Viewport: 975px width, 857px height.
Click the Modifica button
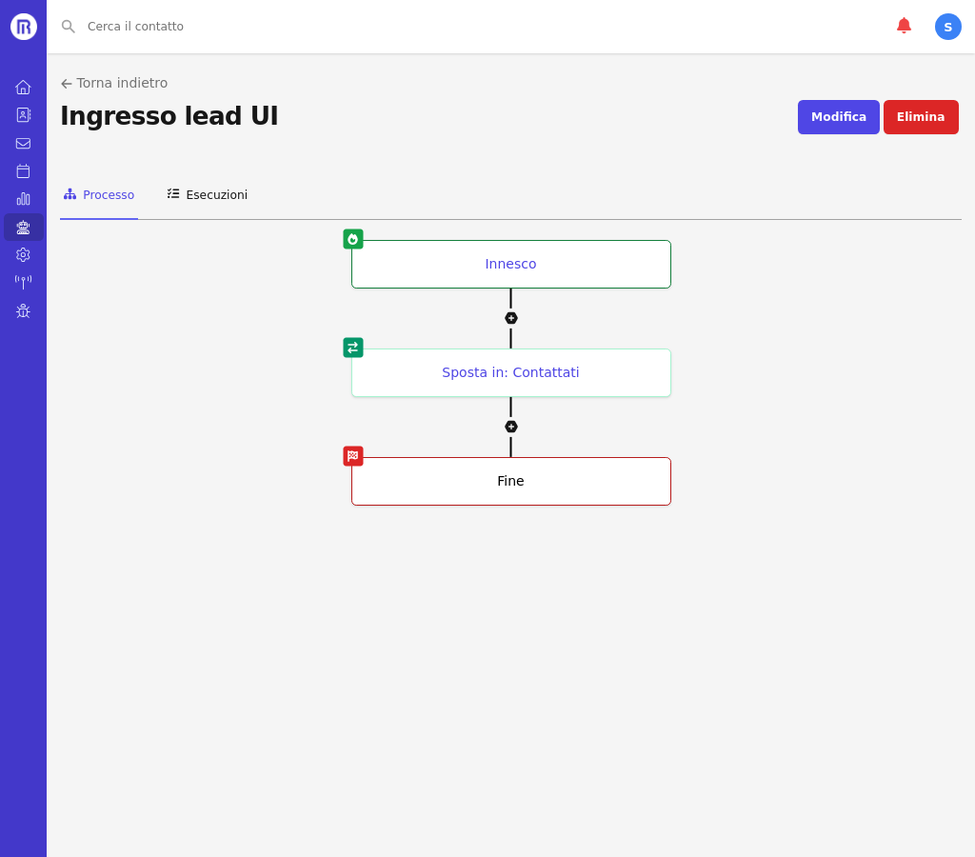coord(838,117)
